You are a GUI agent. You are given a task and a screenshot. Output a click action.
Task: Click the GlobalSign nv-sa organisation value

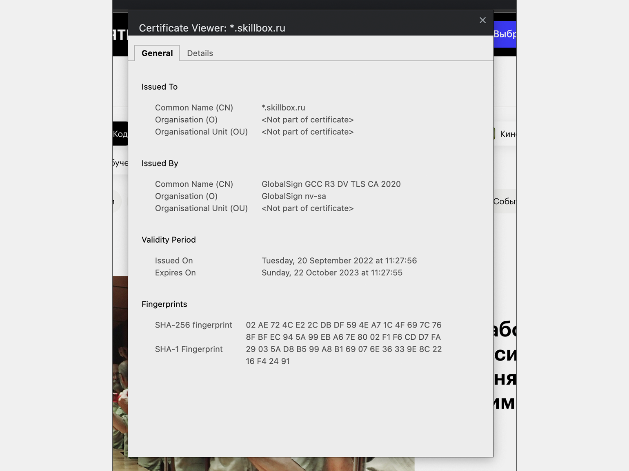[294, 196]
